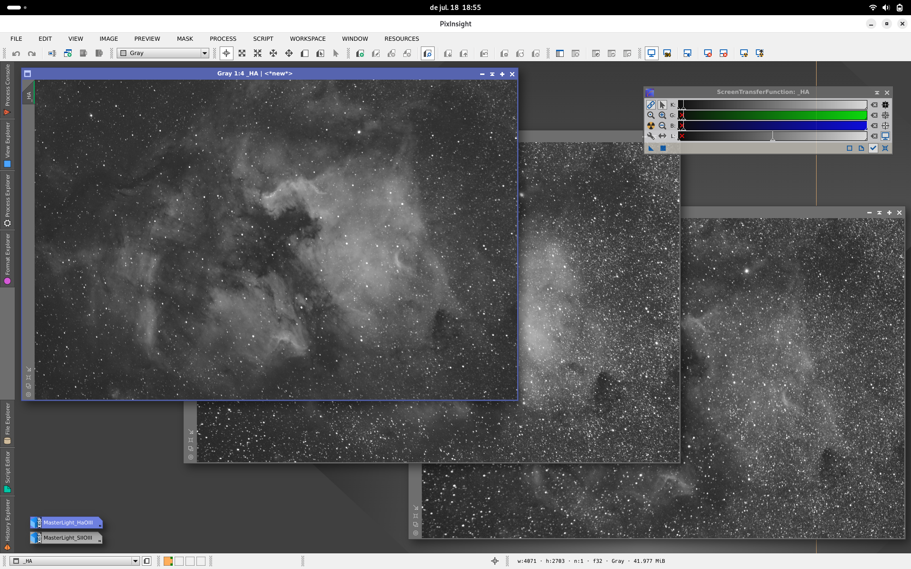The image size is (911, 569).
Task: Open the Format Explorer side tab
Action: click(x=7, y=259)
